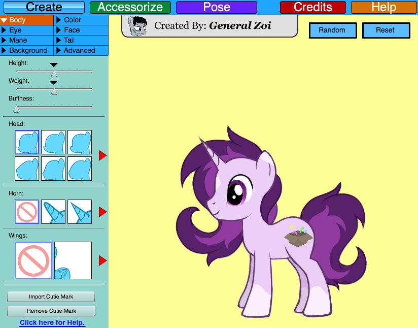
Task: Expand the Tail section
Action: click(x=81, y=40)
